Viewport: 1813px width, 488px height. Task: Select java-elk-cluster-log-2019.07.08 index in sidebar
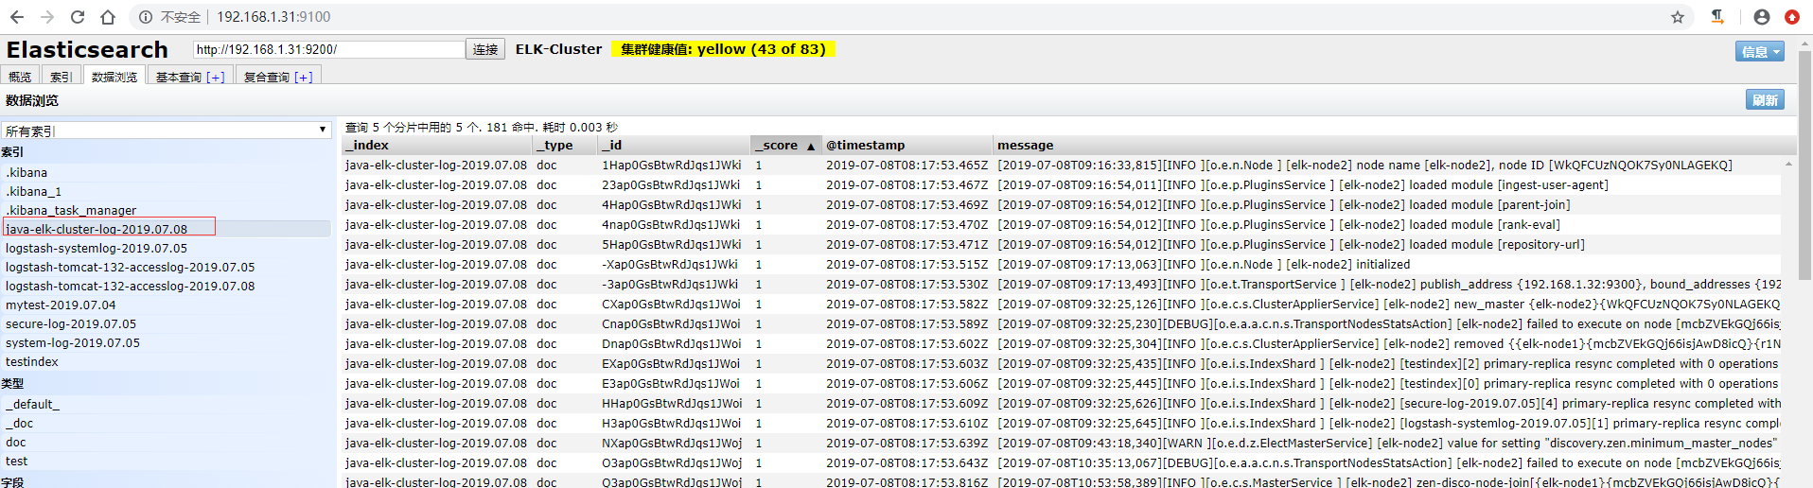(x=167, y=229)
